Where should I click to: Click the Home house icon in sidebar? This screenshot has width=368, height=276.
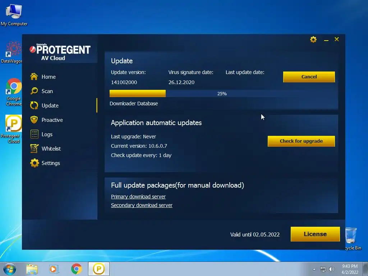coord(34,77)
